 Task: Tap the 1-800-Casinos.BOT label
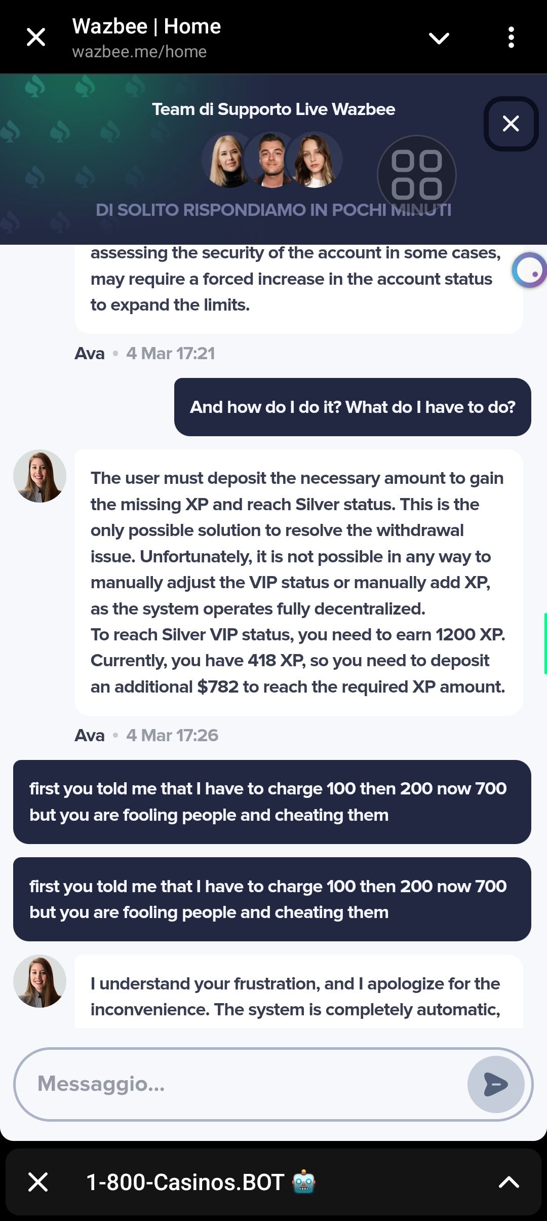click(x=185, y=1182)
